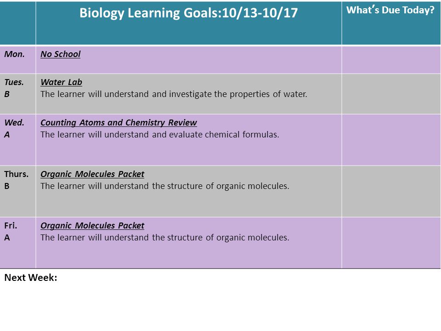Click the evaluate chemical formulas goal text
The image size is (441, 331).
pos(160,135)
